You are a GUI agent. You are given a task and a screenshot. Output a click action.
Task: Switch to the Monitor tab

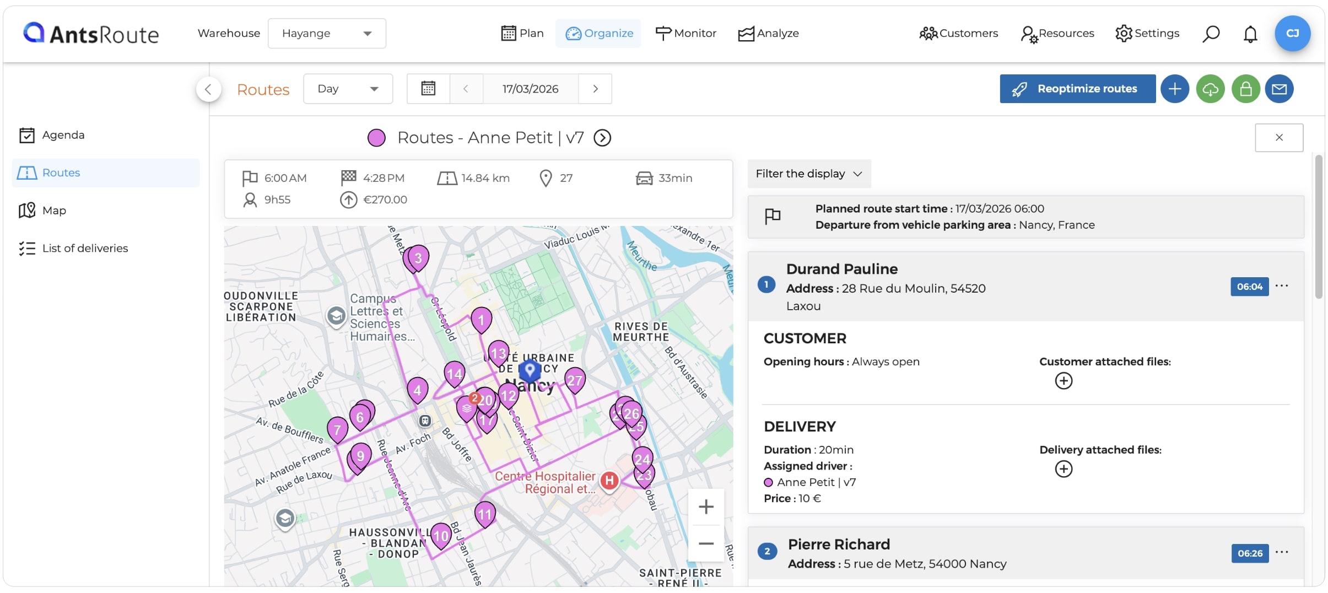pyautogui.click(x=686, y=33)
